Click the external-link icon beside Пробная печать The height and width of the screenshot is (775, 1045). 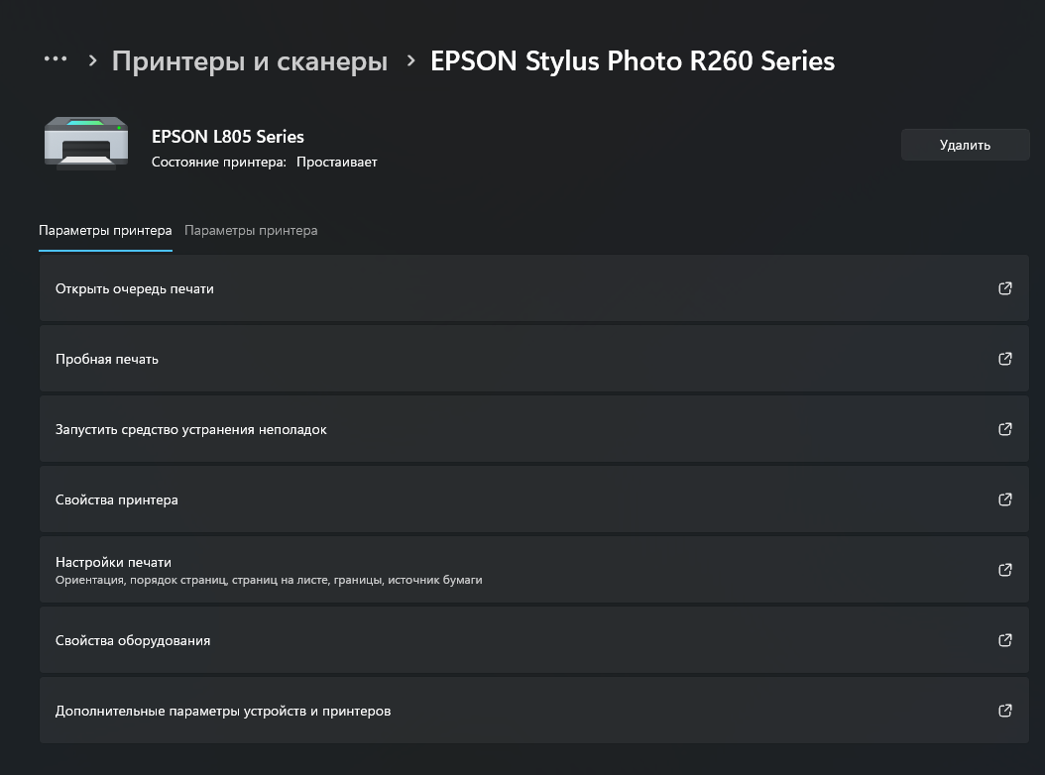tap(1005, 359)
